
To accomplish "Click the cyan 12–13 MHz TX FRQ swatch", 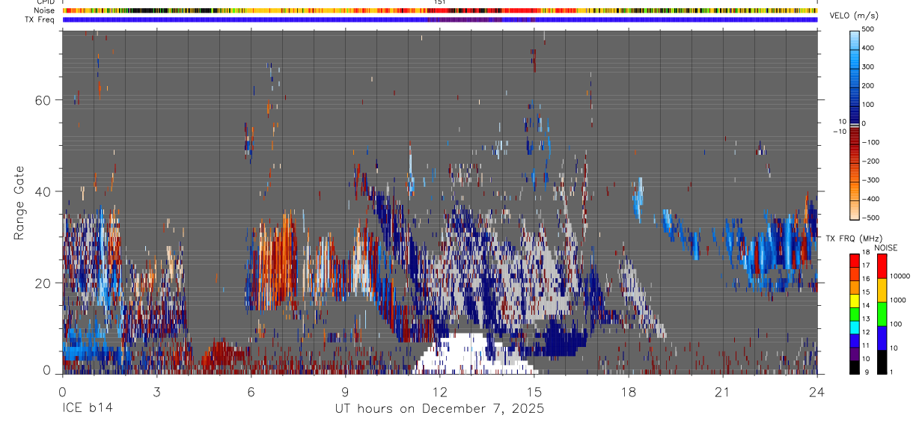I will [x=855, y=327].
